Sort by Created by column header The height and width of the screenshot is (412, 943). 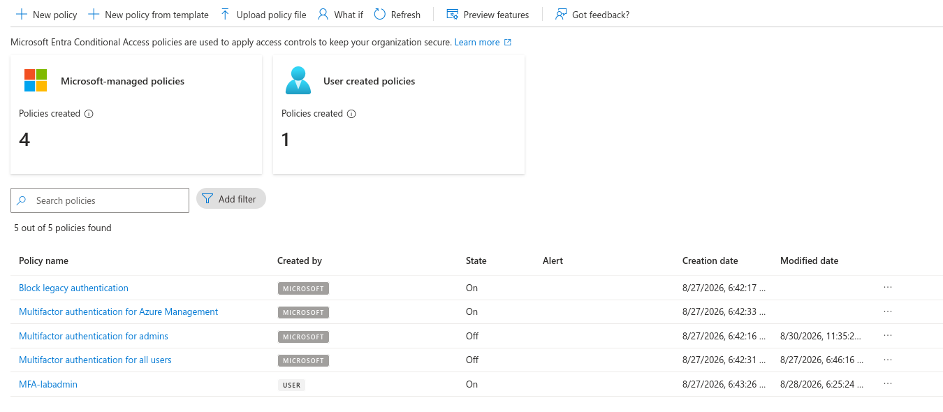click(300, 260)
